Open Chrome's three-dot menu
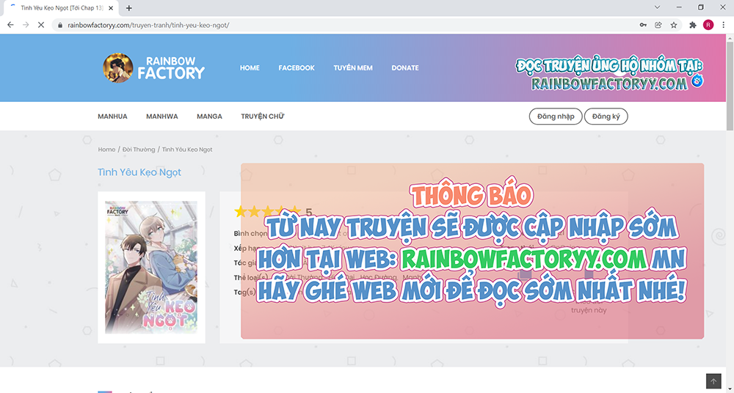734x393 pixels. [723, 24]
